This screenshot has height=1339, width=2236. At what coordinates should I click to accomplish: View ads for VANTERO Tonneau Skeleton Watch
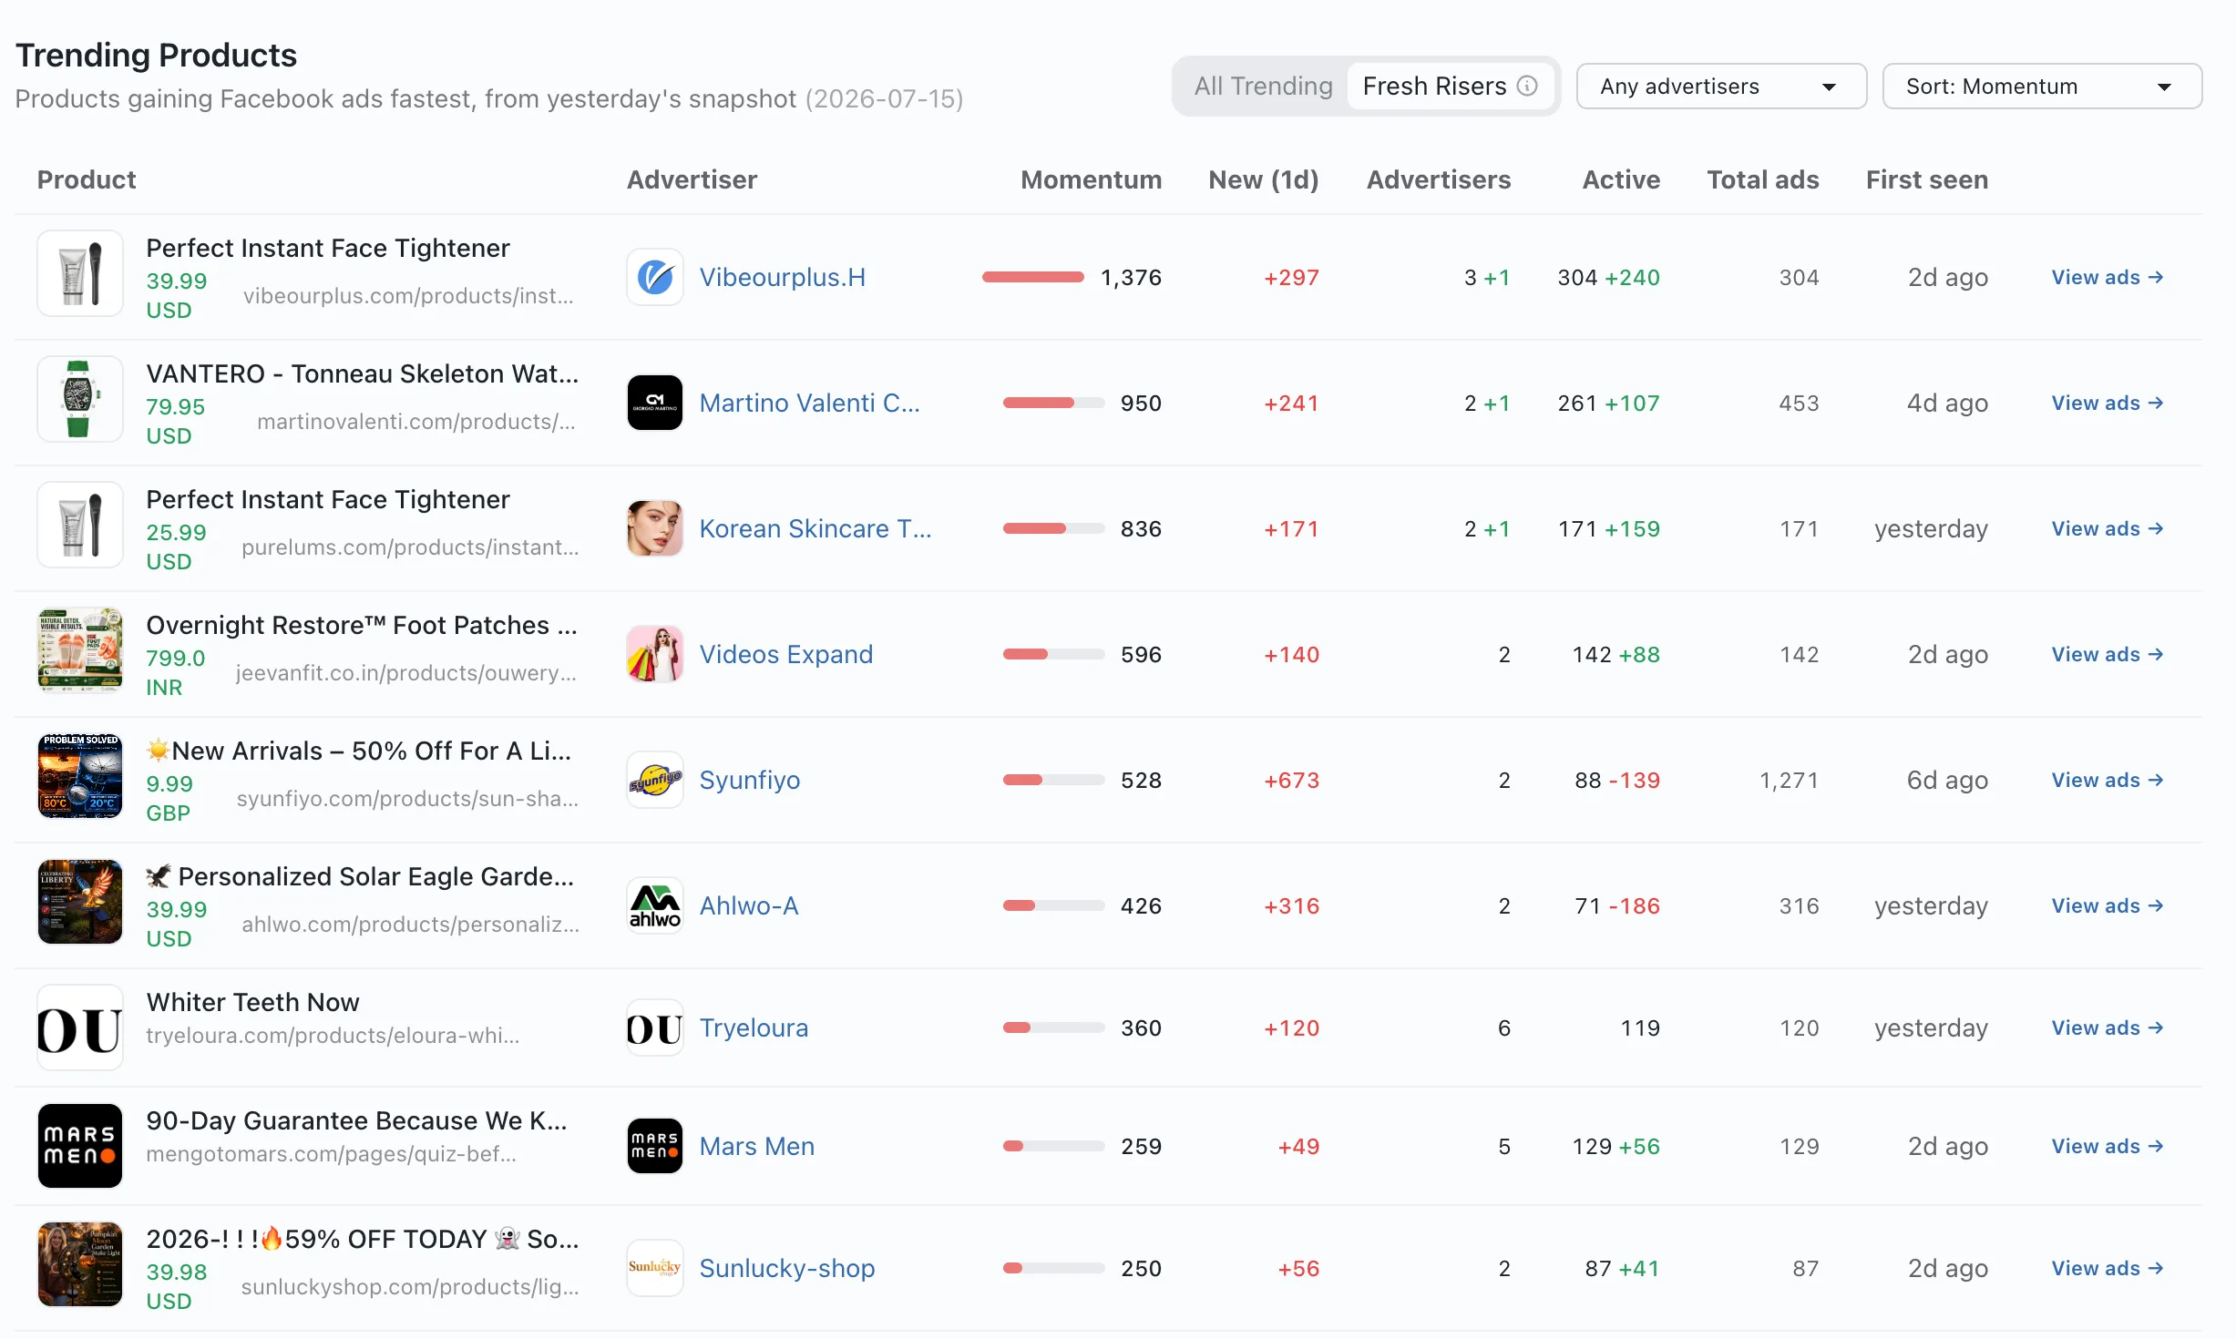2108,403
